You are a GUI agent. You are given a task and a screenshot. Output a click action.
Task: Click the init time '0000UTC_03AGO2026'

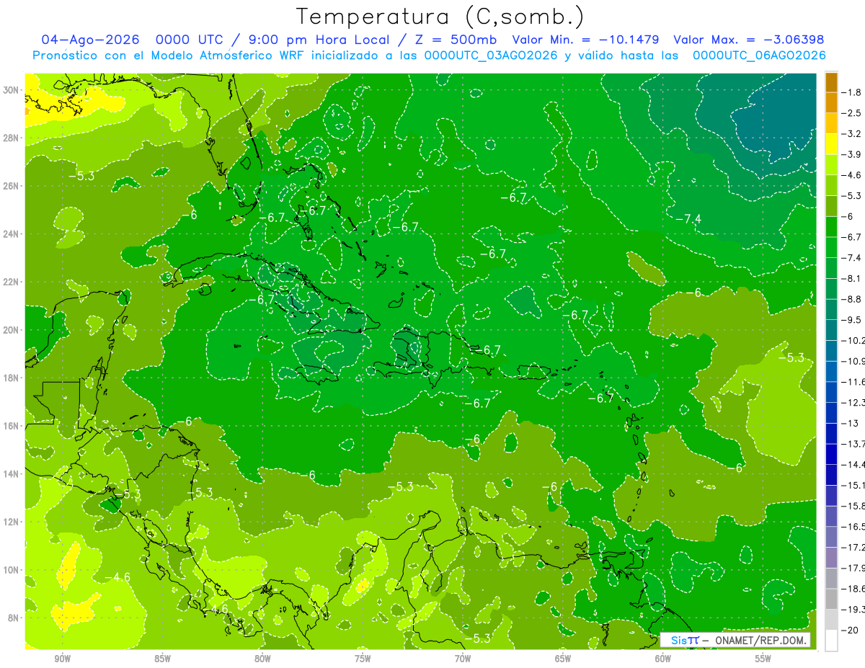(x=491, y=55)
